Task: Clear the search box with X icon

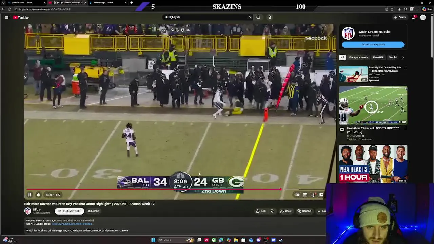Action: point(250,17)
